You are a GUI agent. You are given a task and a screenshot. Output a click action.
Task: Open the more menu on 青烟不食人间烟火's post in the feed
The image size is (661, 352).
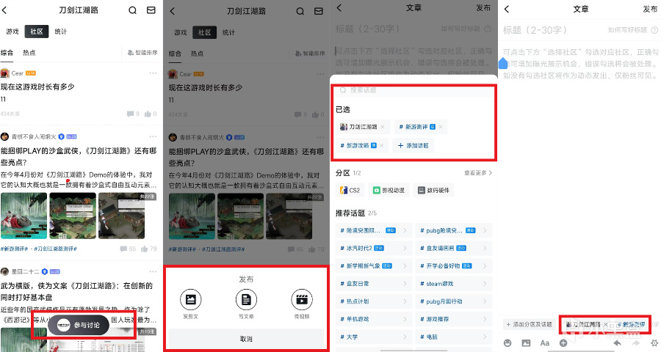tap(153, 136)
